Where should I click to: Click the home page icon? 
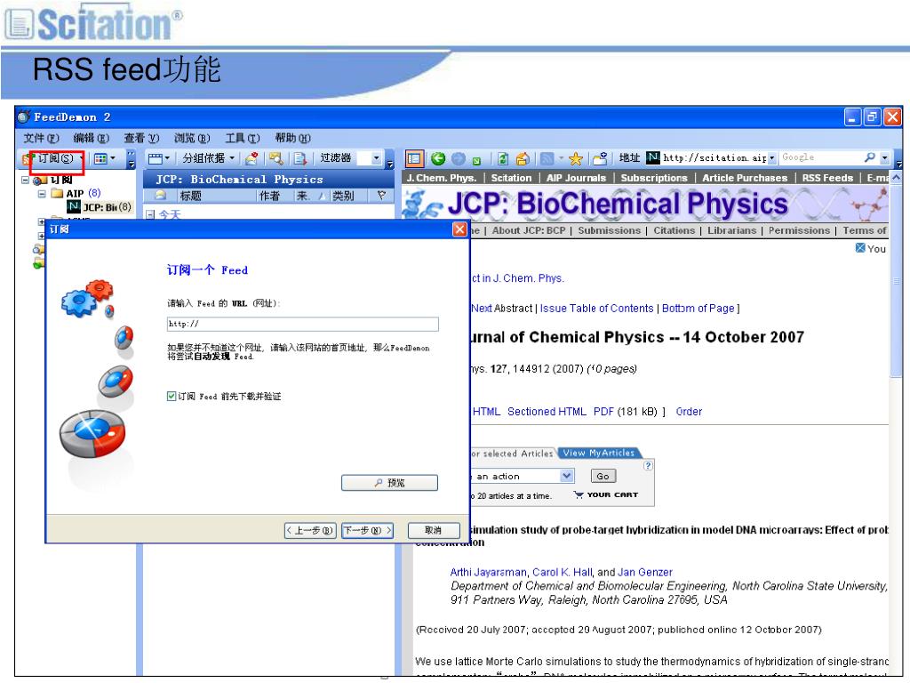click(x=523, y=158)
